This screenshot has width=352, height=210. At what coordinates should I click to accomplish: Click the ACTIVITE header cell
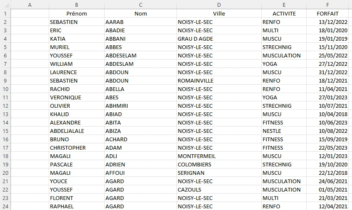(x=284, y=13)
